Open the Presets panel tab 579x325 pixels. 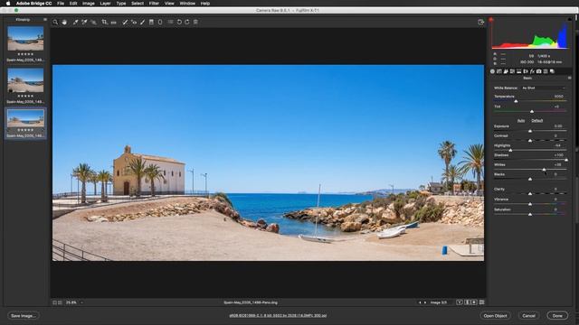point(546,71)
